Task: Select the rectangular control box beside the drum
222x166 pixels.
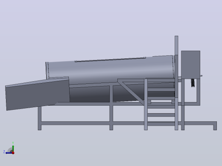Action: [x=190, y=65]
